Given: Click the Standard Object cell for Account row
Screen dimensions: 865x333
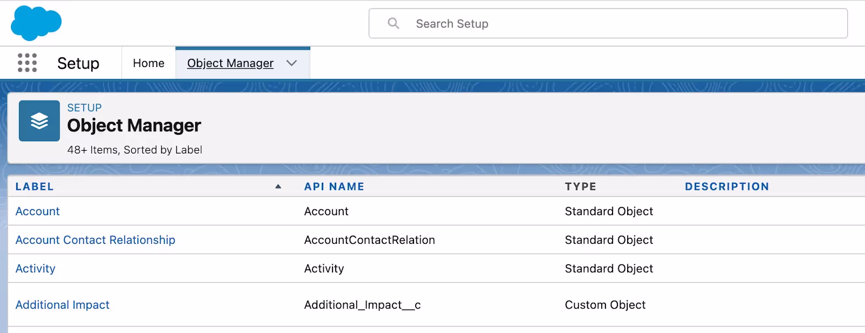Looking at the screenshot, I should pos(609,211).
